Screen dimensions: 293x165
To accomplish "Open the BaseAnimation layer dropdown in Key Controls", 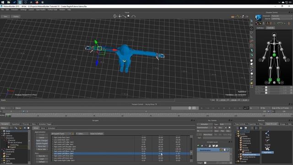I will click(x=205, y=127).
